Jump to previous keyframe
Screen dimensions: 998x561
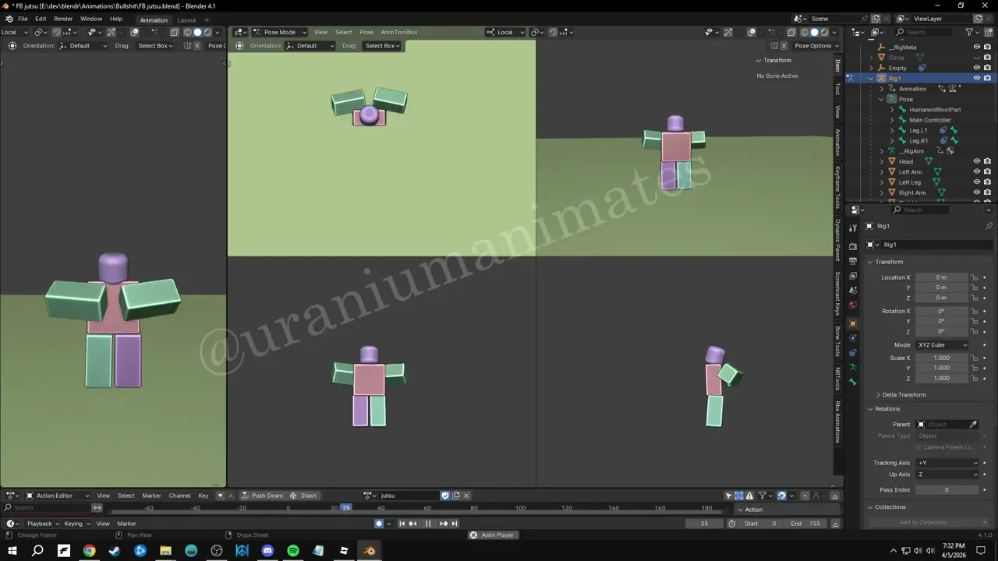pos(412,524)
